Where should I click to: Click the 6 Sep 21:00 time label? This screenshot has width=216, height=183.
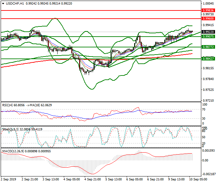pyautogui.click(x=155, y=179)
